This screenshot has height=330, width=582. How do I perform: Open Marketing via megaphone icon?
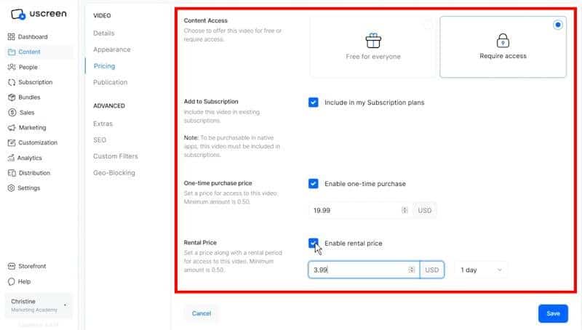[12, 128]
